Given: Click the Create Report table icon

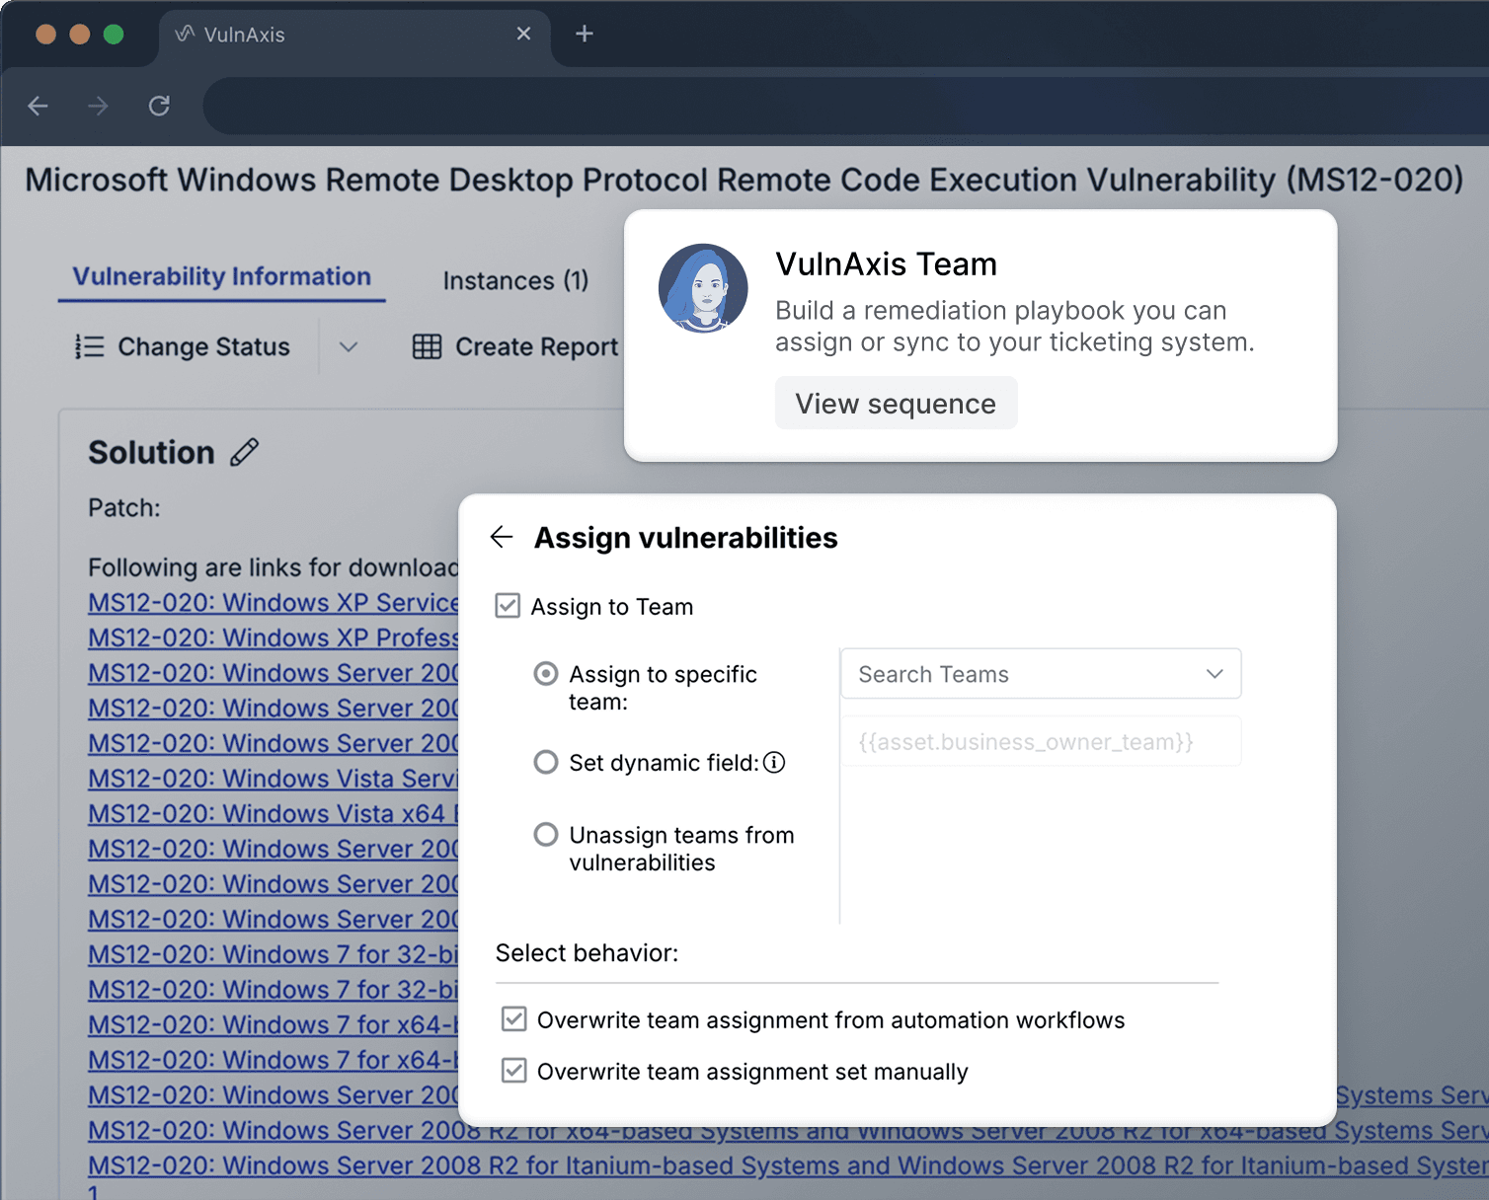Looking at the screenshot, I should 427,346.
